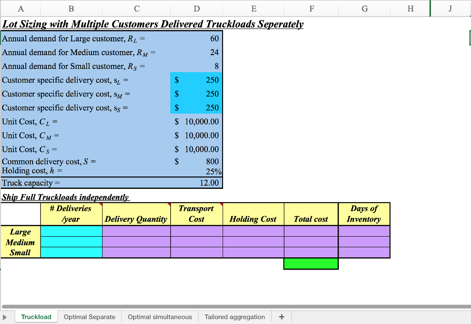Select the Tailored aggregation sheet tab
471x324 pixels.
coord(235,317)
